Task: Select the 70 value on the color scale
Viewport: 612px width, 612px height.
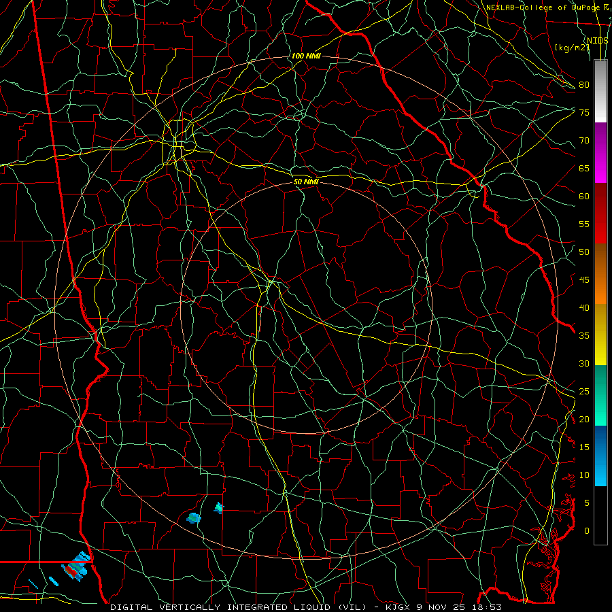Action: pyautogui.click(x=584, y=141)
